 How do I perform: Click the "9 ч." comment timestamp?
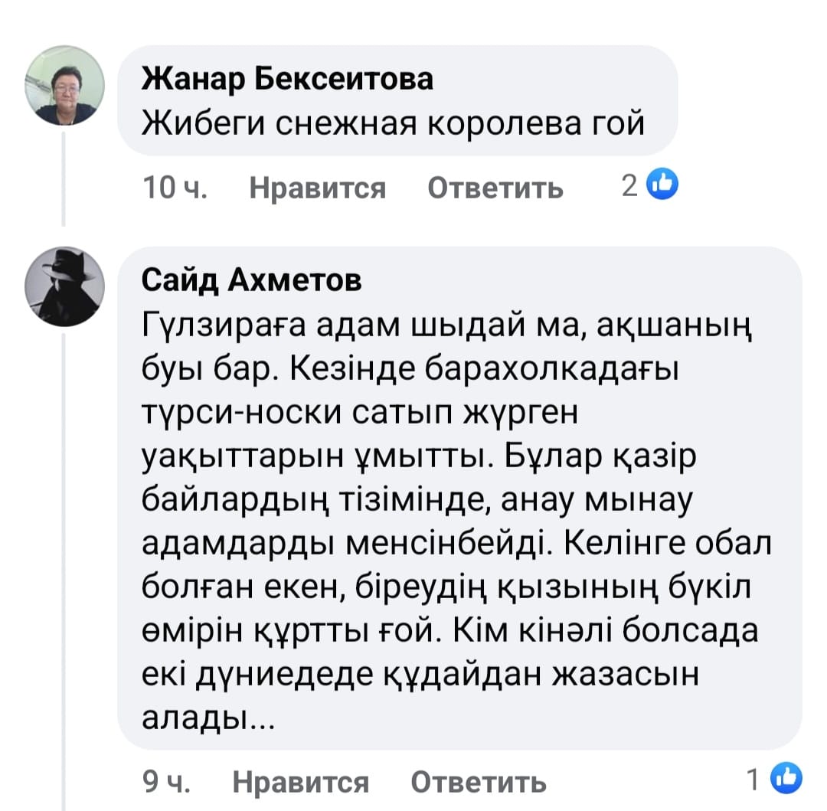point(167,782)
